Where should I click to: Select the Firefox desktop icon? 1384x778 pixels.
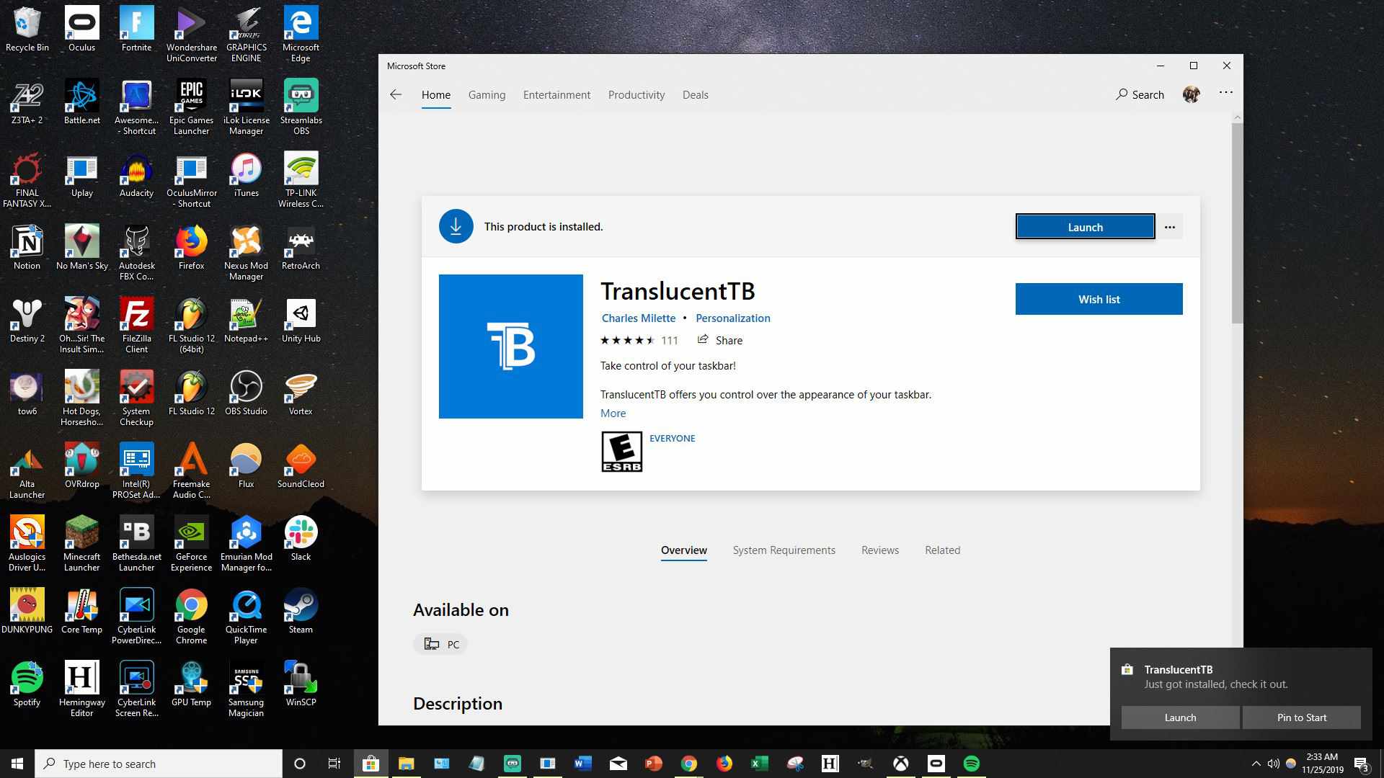191,248
